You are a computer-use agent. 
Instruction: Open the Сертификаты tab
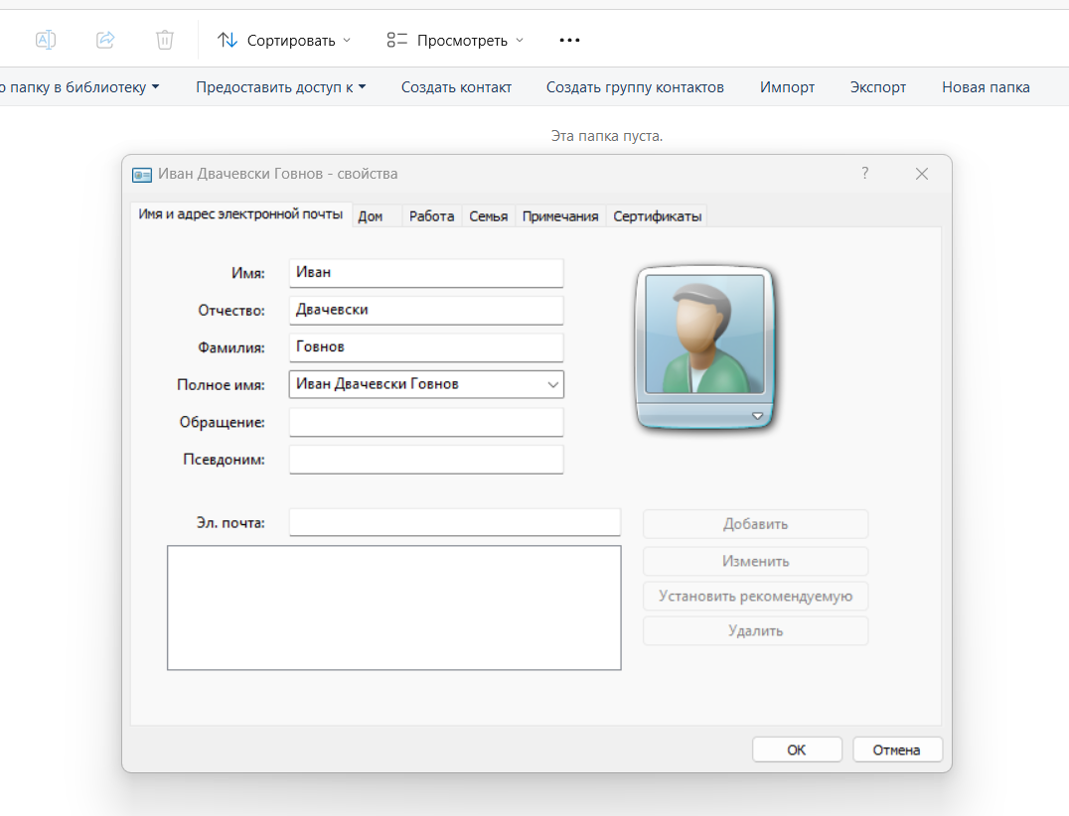pos(657,216)
